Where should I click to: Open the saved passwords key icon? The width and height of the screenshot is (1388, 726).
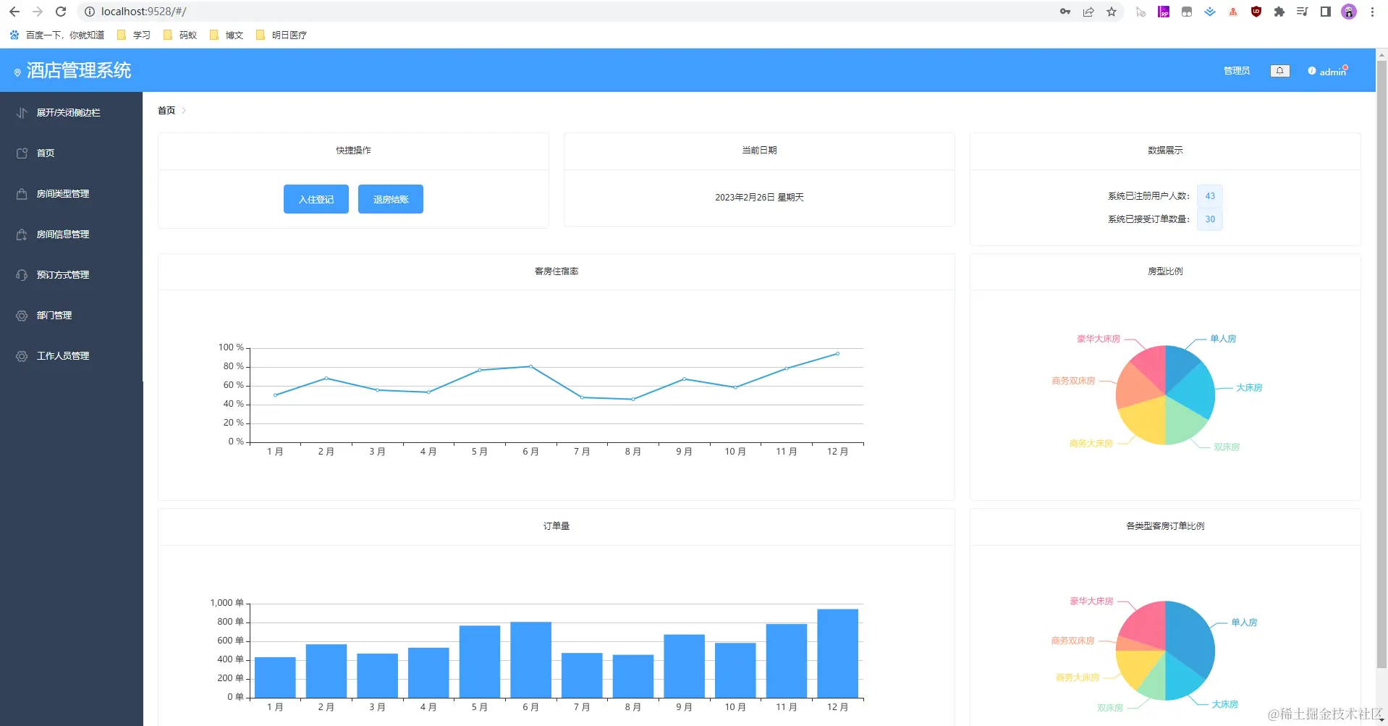[1065, 12]
